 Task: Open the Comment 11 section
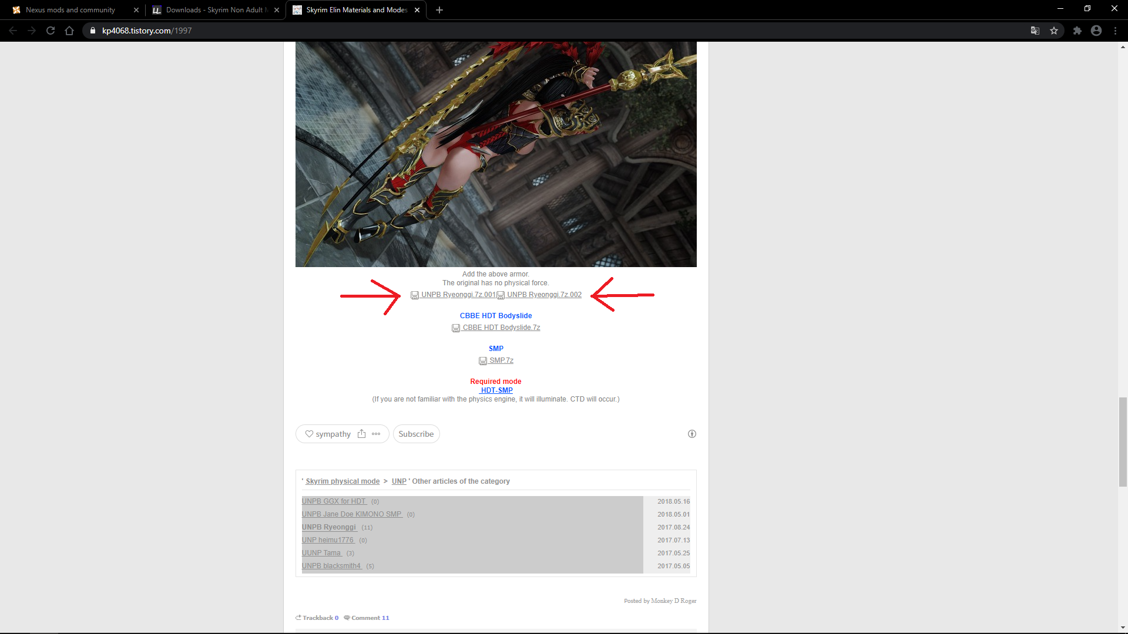(367, 618)
